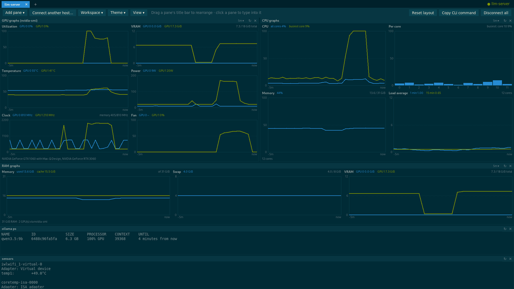
Task: Refresh the ollama ps pane
Action: (x=505, y=229)
